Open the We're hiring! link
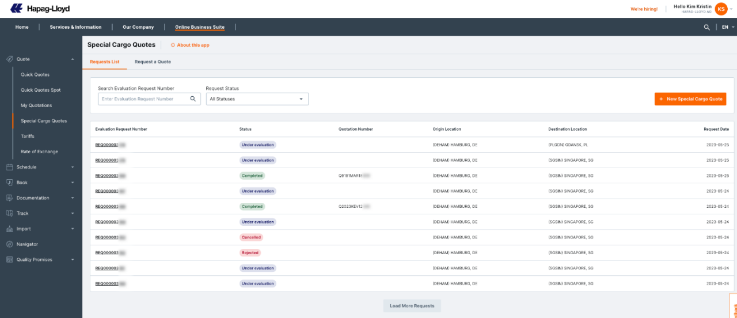 [x=644, y=9]
